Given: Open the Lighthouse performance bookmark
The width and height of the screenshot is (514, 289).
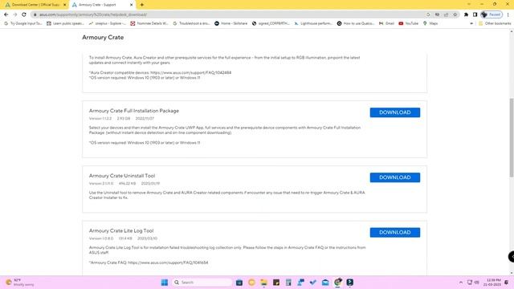Looking at the screenshot, I should pos(313,23).
